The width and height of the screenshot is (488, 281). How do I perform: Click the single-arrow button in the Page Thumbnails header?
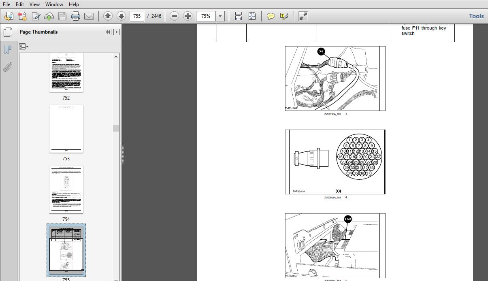tap(117, 32)
